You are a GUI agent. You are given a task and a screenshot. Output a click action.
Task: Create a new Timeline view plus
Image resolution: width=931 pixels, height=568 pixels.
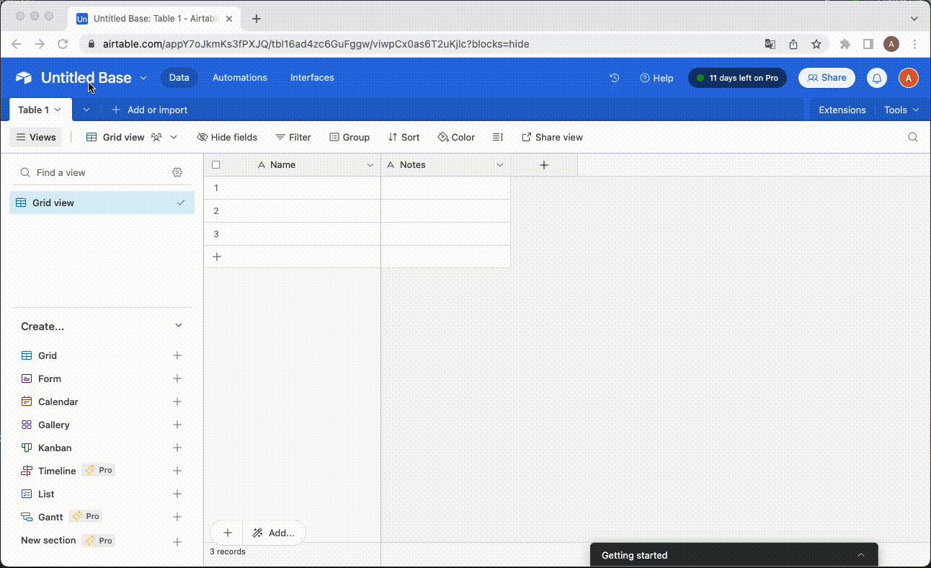pyautogui.click(x=177, y=471)
